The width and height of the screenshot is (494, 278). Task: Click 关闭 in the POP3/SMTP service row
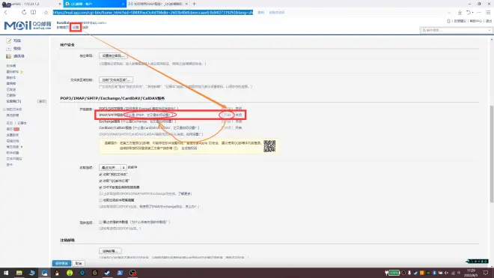239,109
